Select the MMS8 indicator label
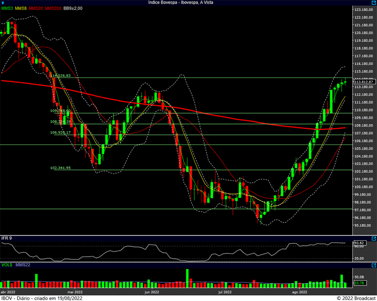This screenshot has width=377, height=301. [20, 8]
